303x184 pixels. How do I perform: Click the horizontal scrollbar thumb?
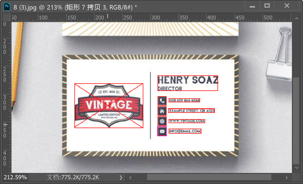tap(209, 177)
